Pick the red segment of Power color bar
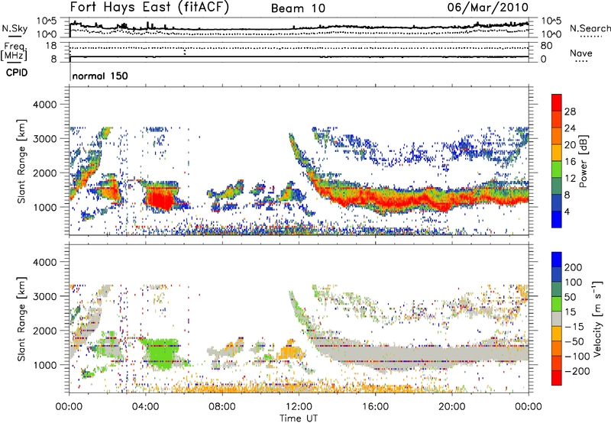The height and width of the screenshot is (423, 611). (x=557, y=102)
